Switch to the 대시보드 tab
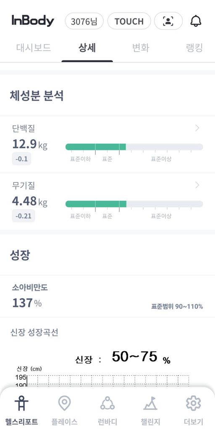This screenshot has height=436, width=215. pyautogui.click(x=34, y=48)
